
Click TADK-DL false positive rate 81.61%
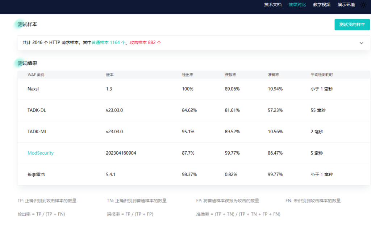(x=232, y=110)
